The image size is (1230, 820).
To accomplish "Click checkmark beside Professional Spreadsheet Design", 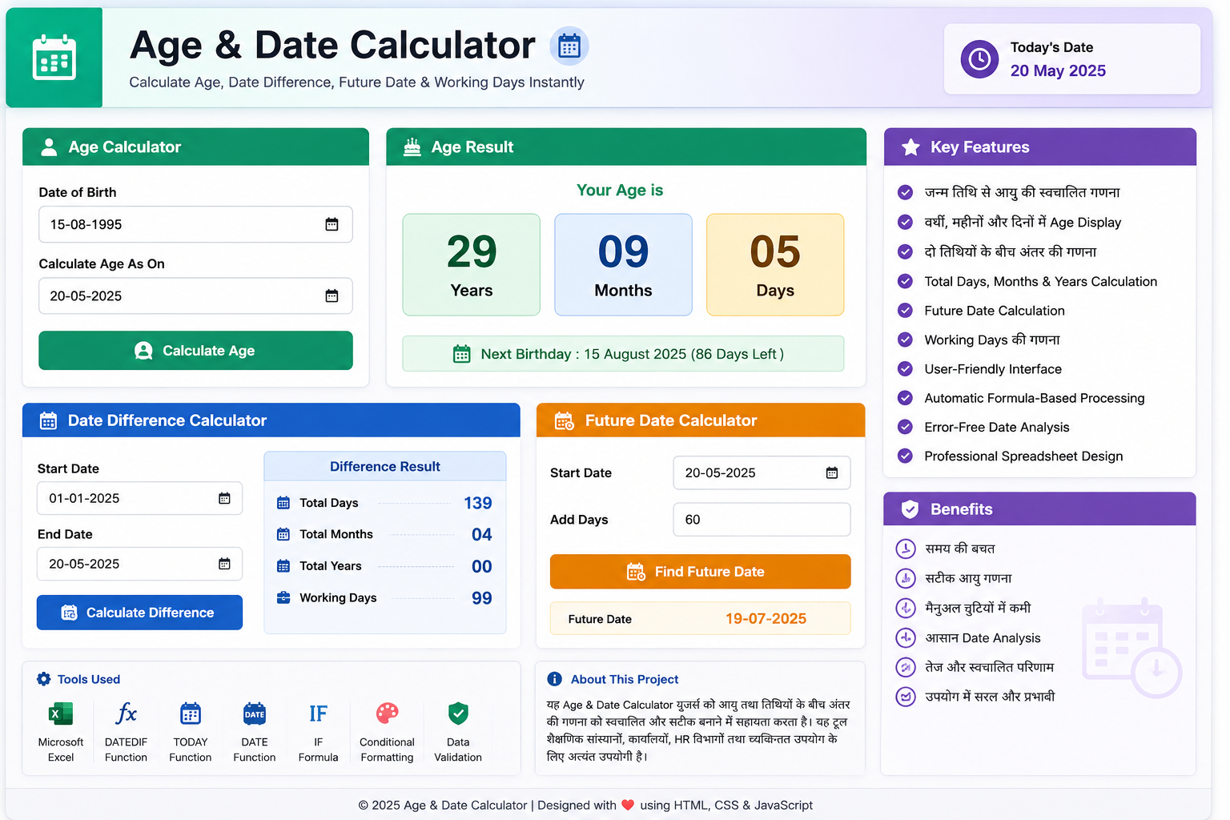I will 905,456.
